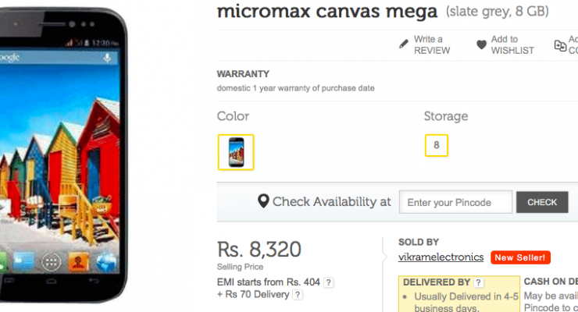Open the EMI help question mark icon

[x=329, y=282]
